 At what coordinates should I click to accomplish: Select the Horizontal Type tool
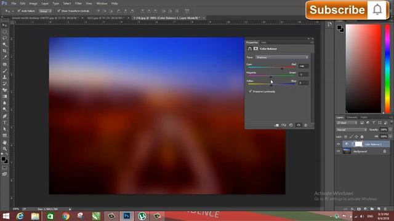point(4,123)
